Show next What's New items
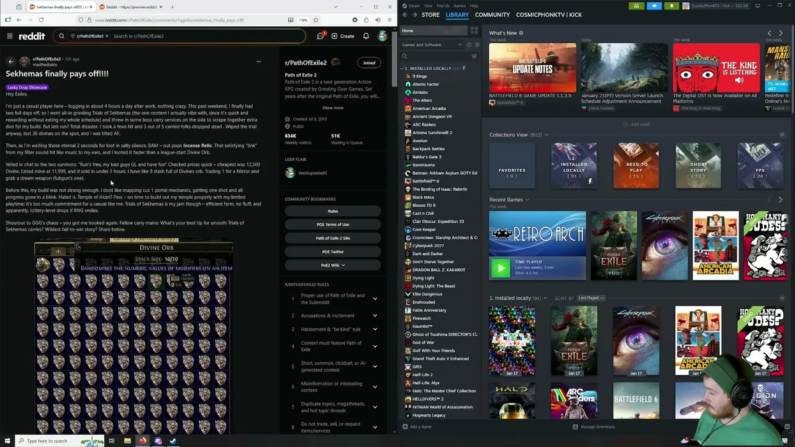Viewport: 795px width, 447px height. (x=781, y=33)
